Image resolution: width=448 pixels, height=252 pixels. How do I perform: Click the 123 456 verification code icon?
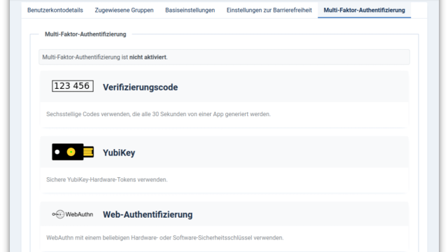click(73, 86)
